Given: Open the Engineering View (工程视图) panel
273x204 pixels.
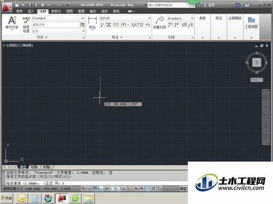Looking at the screenshot, I should coord(251,23).
